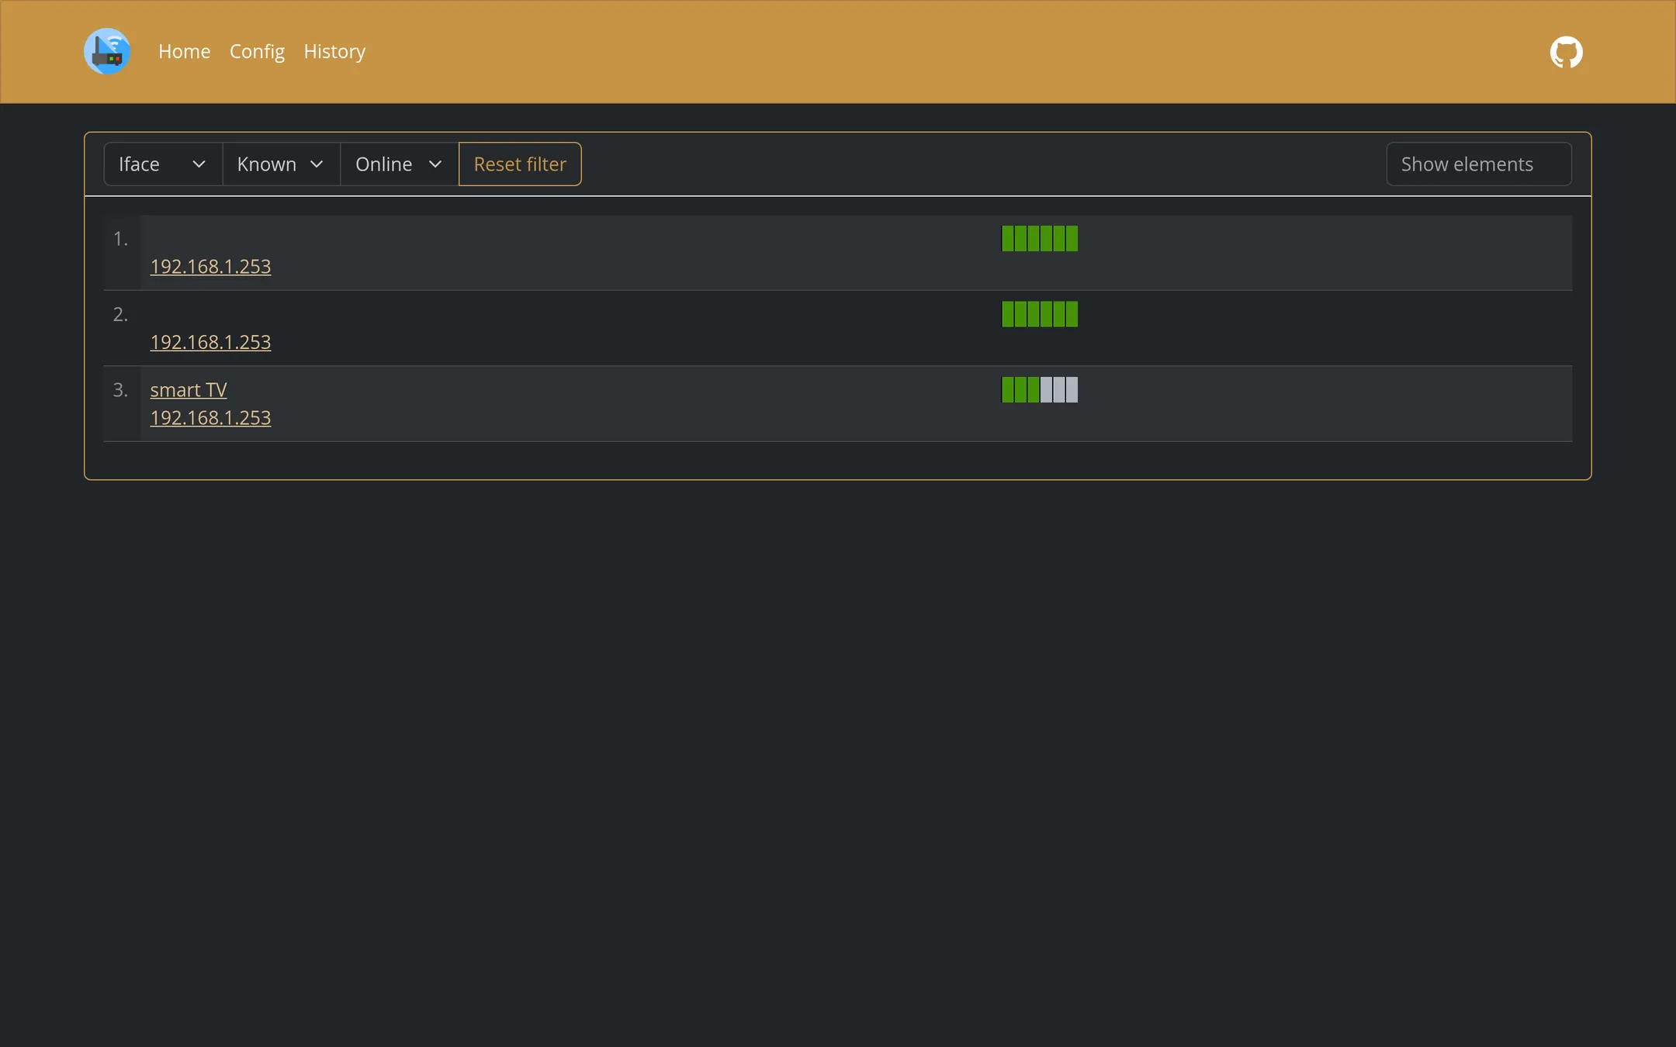The height and width of the screenshot is (1047, 1676).
Task: Click the smart TV row's partly grey activity bar
Action: point(1040,389)
